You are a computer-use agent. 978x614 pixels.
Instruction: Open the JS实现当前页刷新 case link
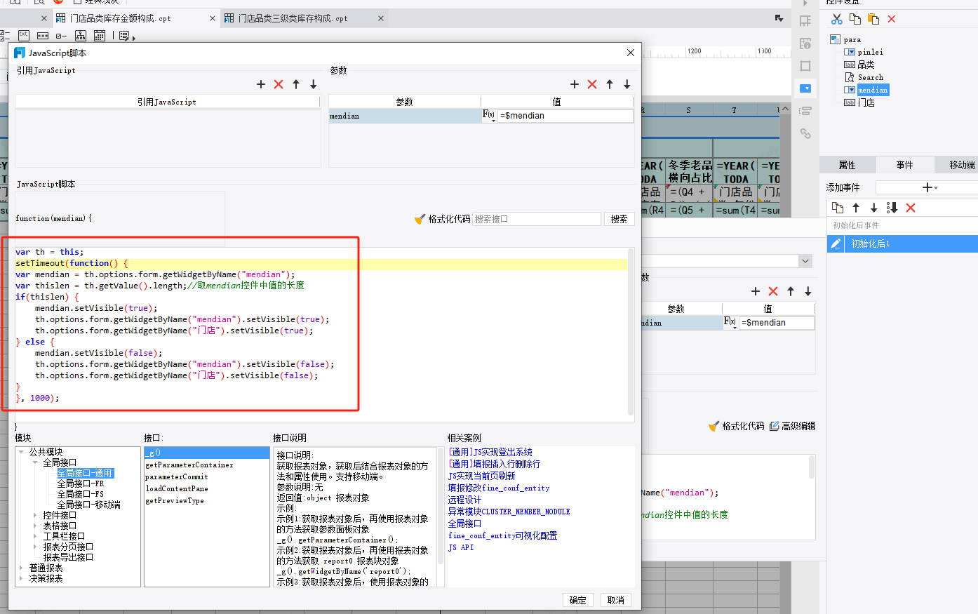click(481, 476)
